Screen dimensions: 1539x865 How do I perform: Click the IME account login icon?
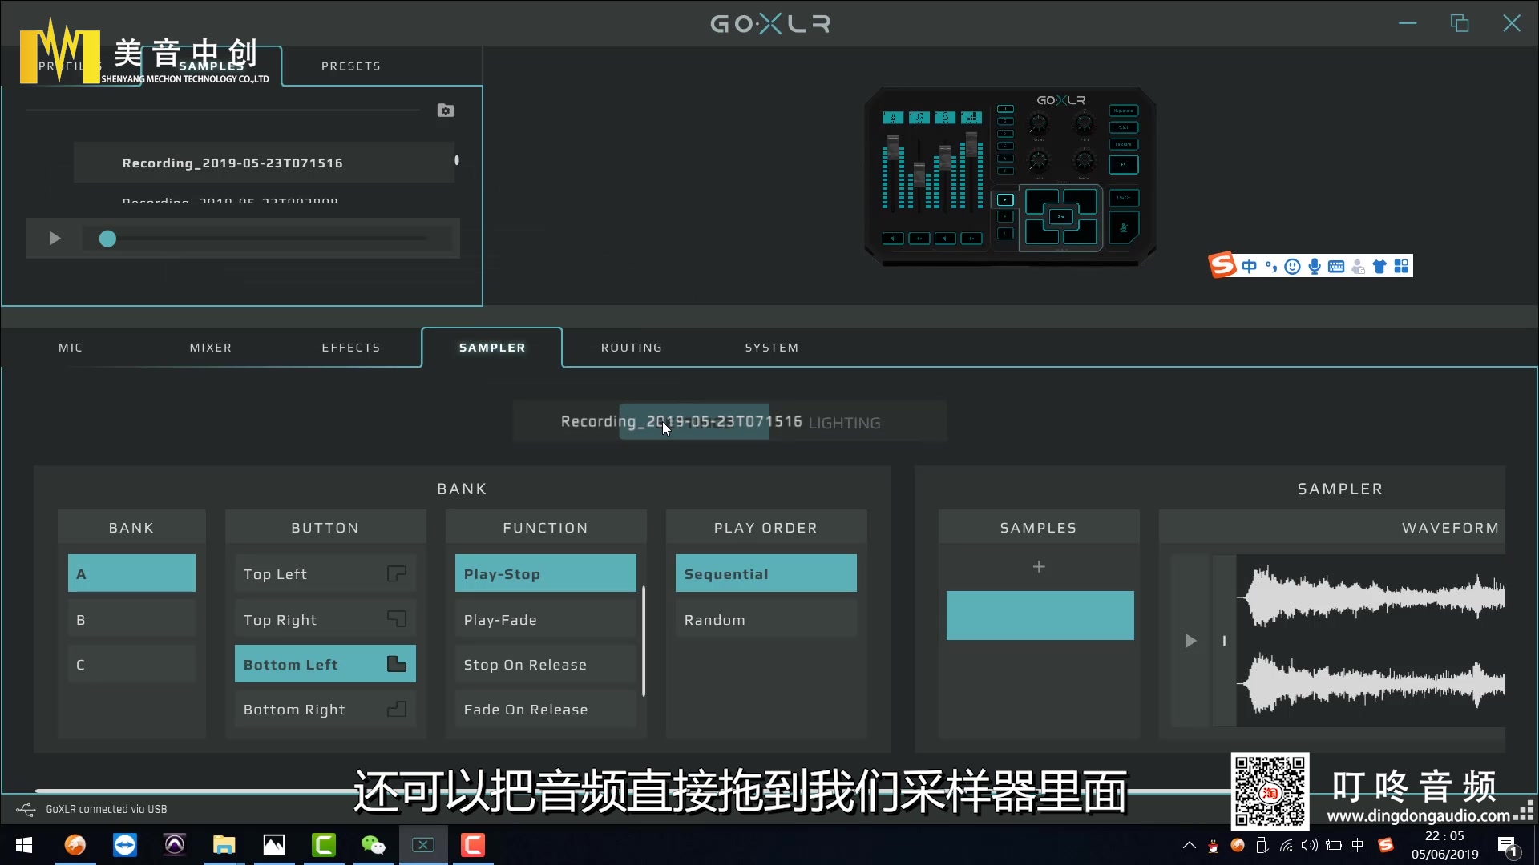[1358, 267]
